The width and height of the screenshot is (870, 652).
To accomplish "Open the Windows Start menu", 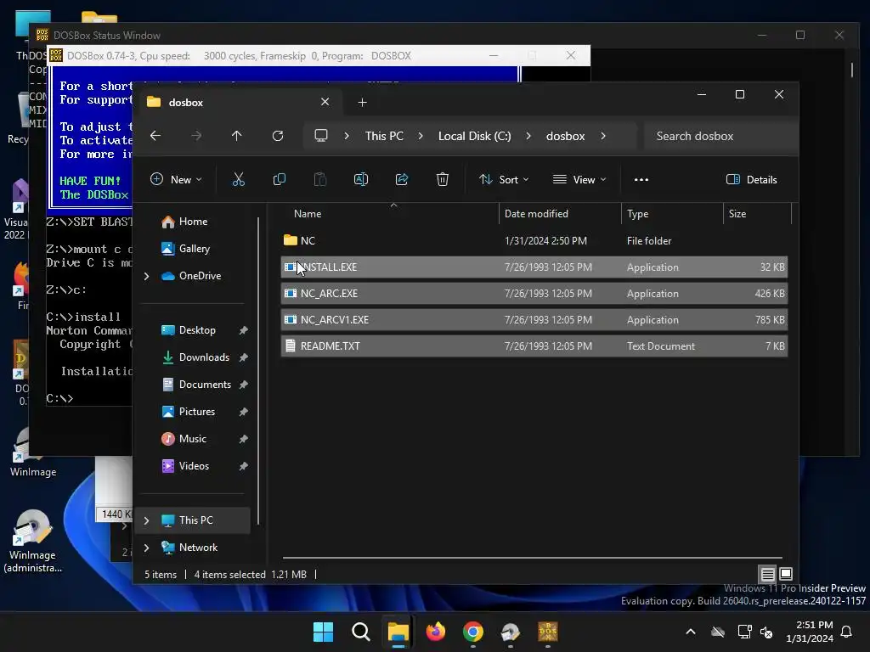I will [323, 632].
